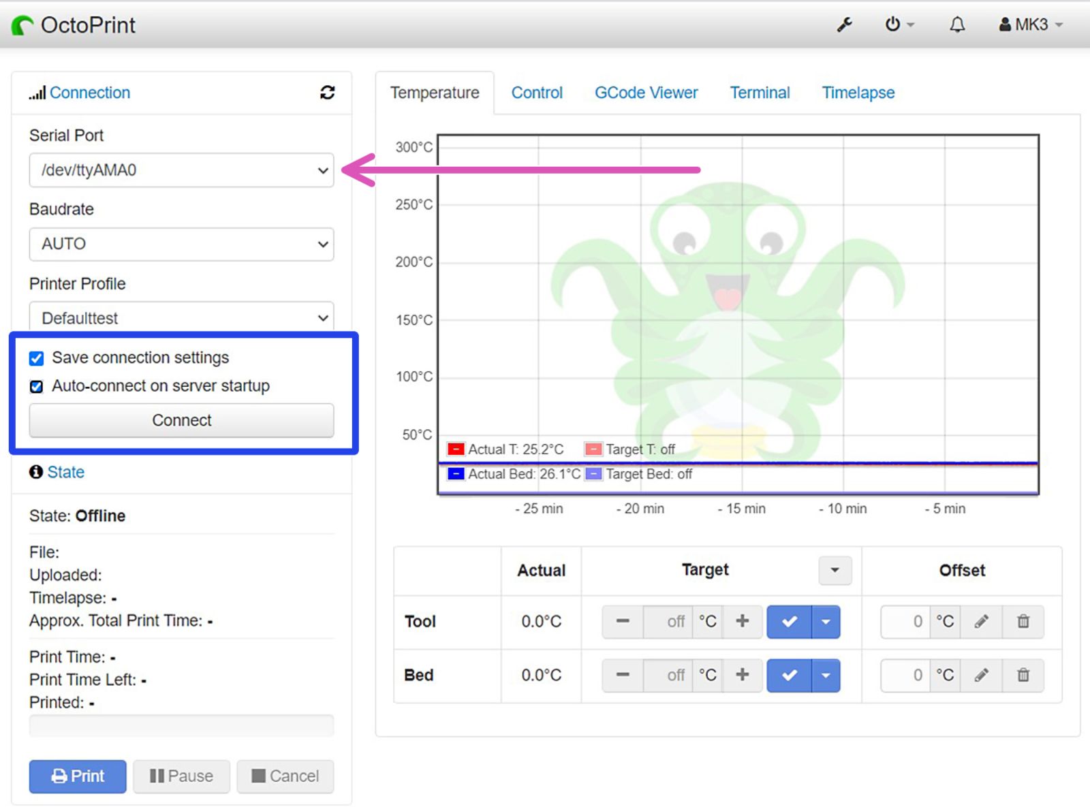Viewport: 1090px width, 807px height.
Task: Open the Serial Port dropdown
Action: (x=181, y=170)
